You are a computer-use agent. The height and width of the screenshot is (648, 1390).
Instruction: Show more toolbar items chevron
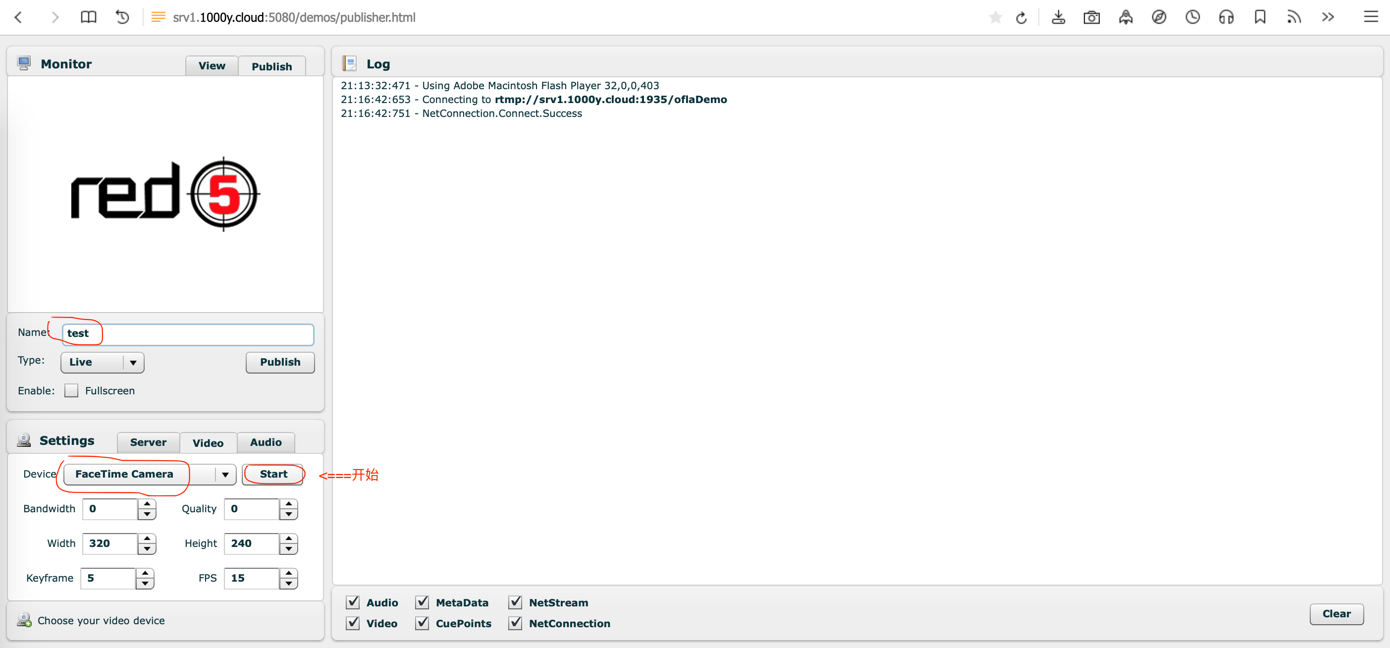point(1328,17)
